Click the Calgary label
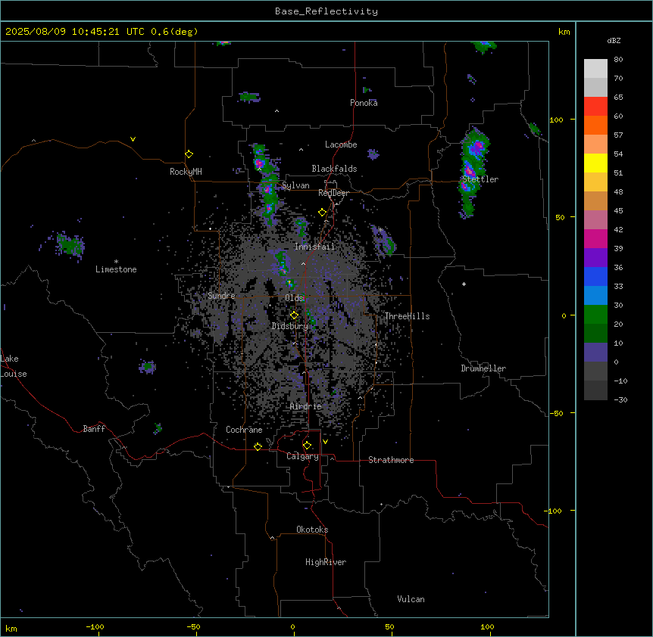653x637 pixels. (302, 456)
